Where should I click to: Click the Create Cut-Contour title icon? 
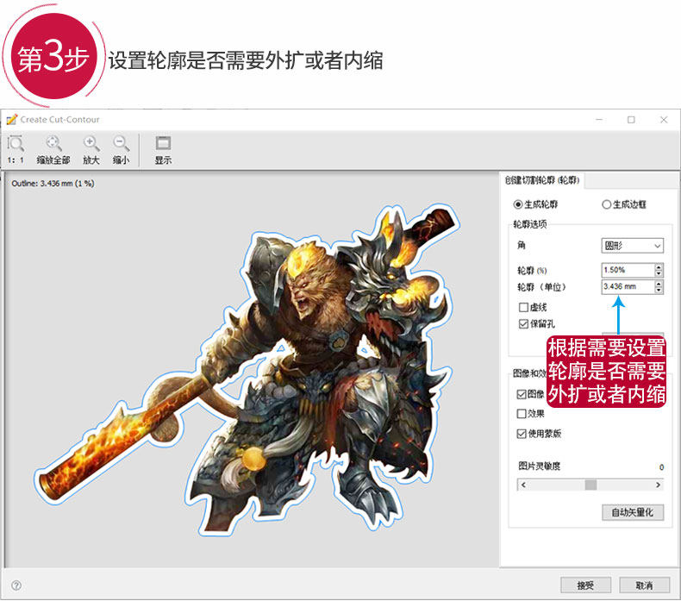(12, 120)
